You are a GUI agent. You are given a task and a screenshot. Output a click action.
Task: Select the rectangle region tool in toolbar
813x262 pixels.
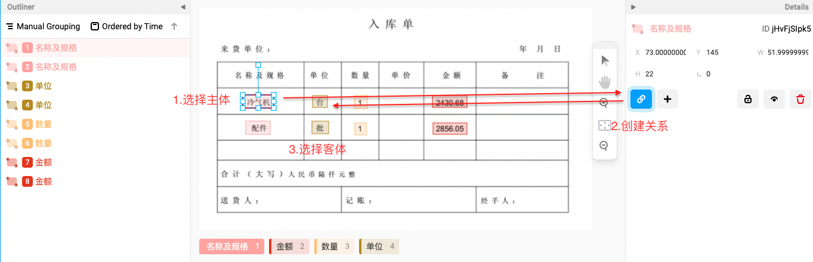point(605,125)
